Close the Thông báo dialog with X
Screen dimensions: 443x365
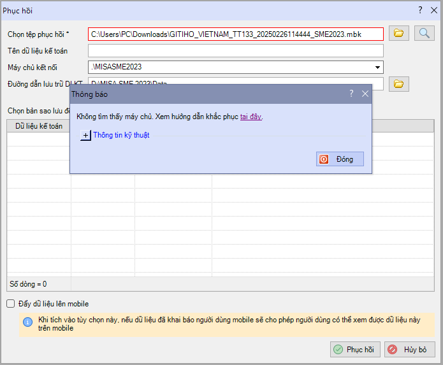[365, 94]
